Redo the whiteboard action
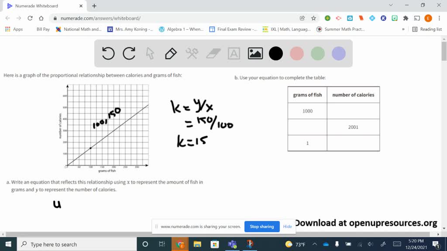 click(x=129, y=53)
